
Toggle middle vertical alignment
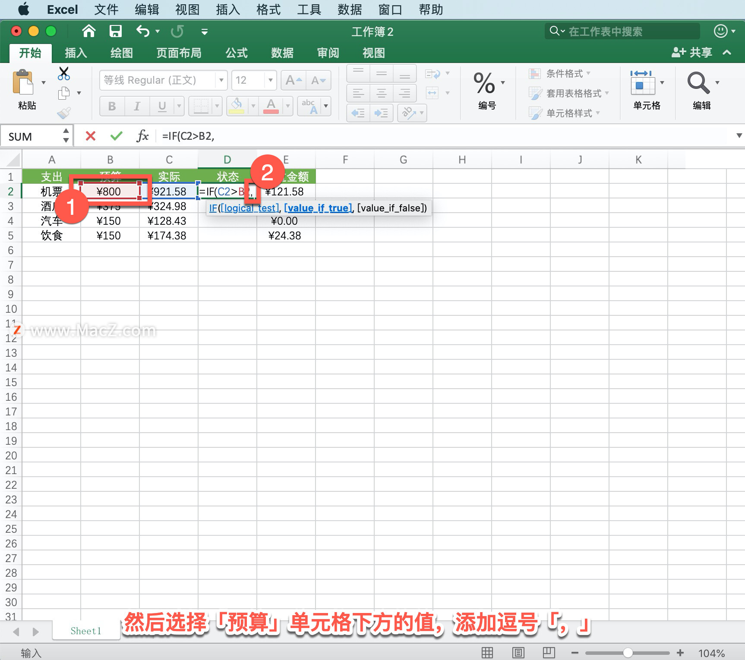382,74
